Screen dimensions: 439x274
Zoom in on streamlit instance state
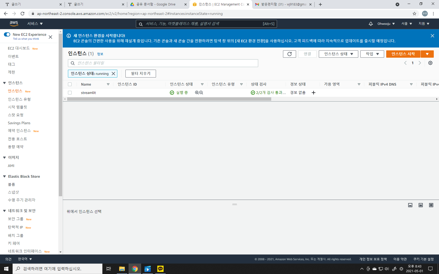197,93
